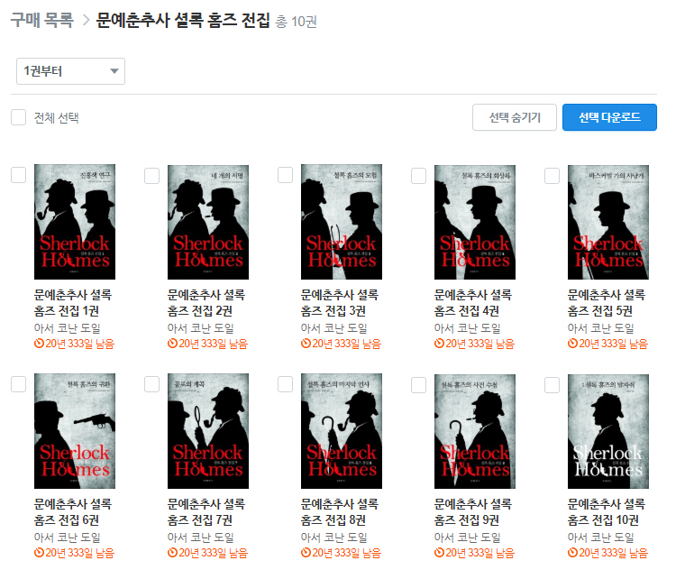The width and height of the screenshot is (685, 579).
Task: Click author 아서 코난 도일 under 1권
Action: (68, 327)
